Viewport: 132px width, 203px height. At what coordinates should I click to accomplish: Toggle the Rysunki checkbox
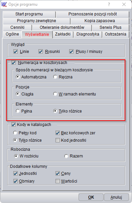40,52
